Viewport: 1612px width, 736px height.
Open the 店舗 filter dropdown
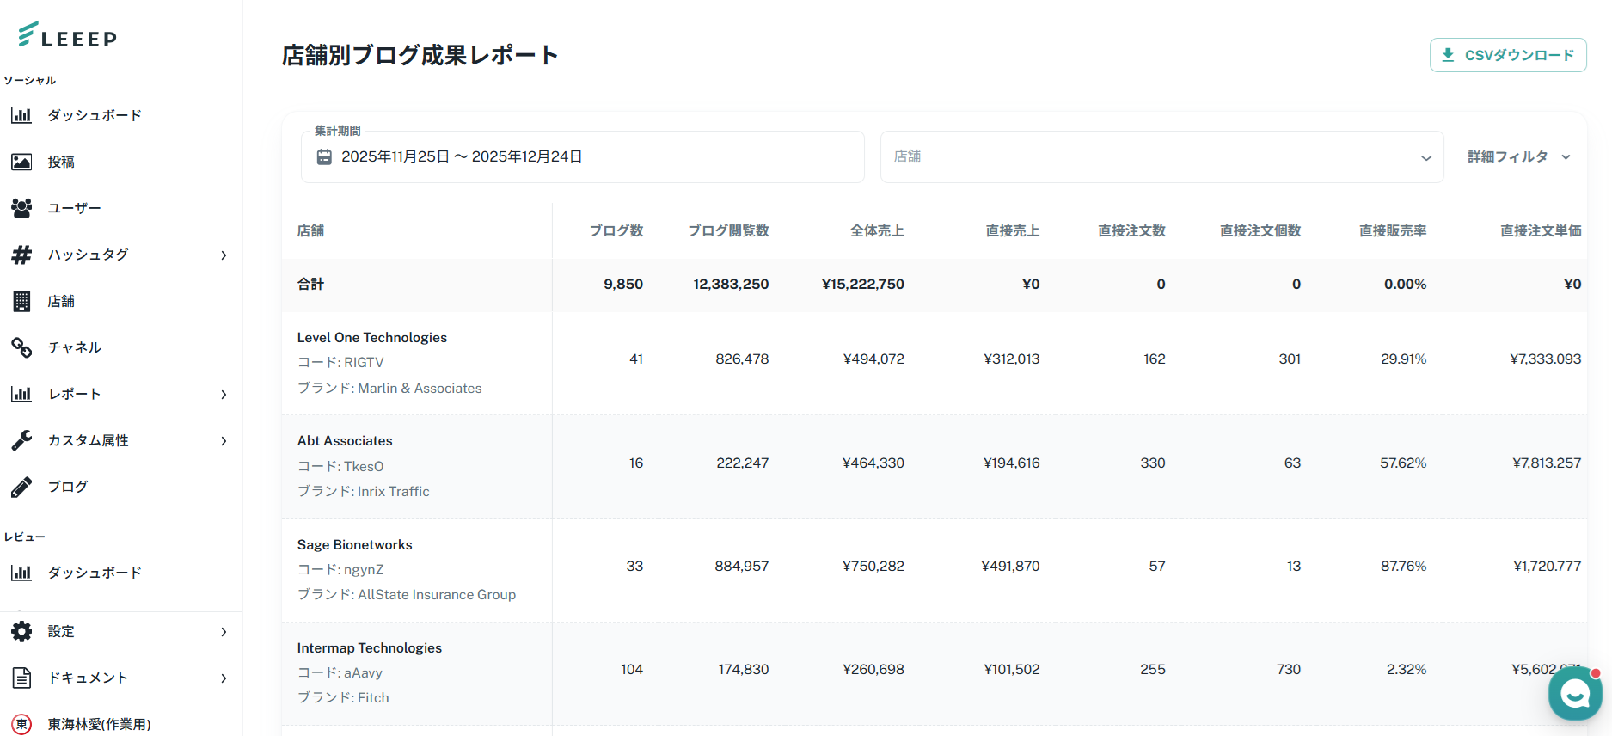(x=1161, y=156)
